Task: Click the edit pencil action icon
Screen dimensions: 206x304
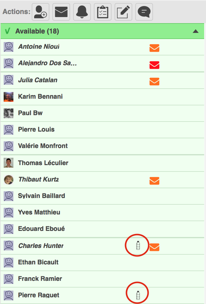Action: click(x=123, y=12)
